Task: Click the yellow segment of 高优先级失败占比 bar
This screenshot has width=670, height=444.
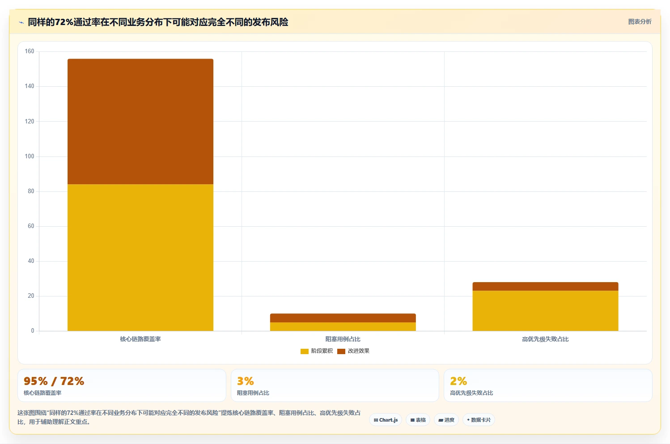Action: 545,311
